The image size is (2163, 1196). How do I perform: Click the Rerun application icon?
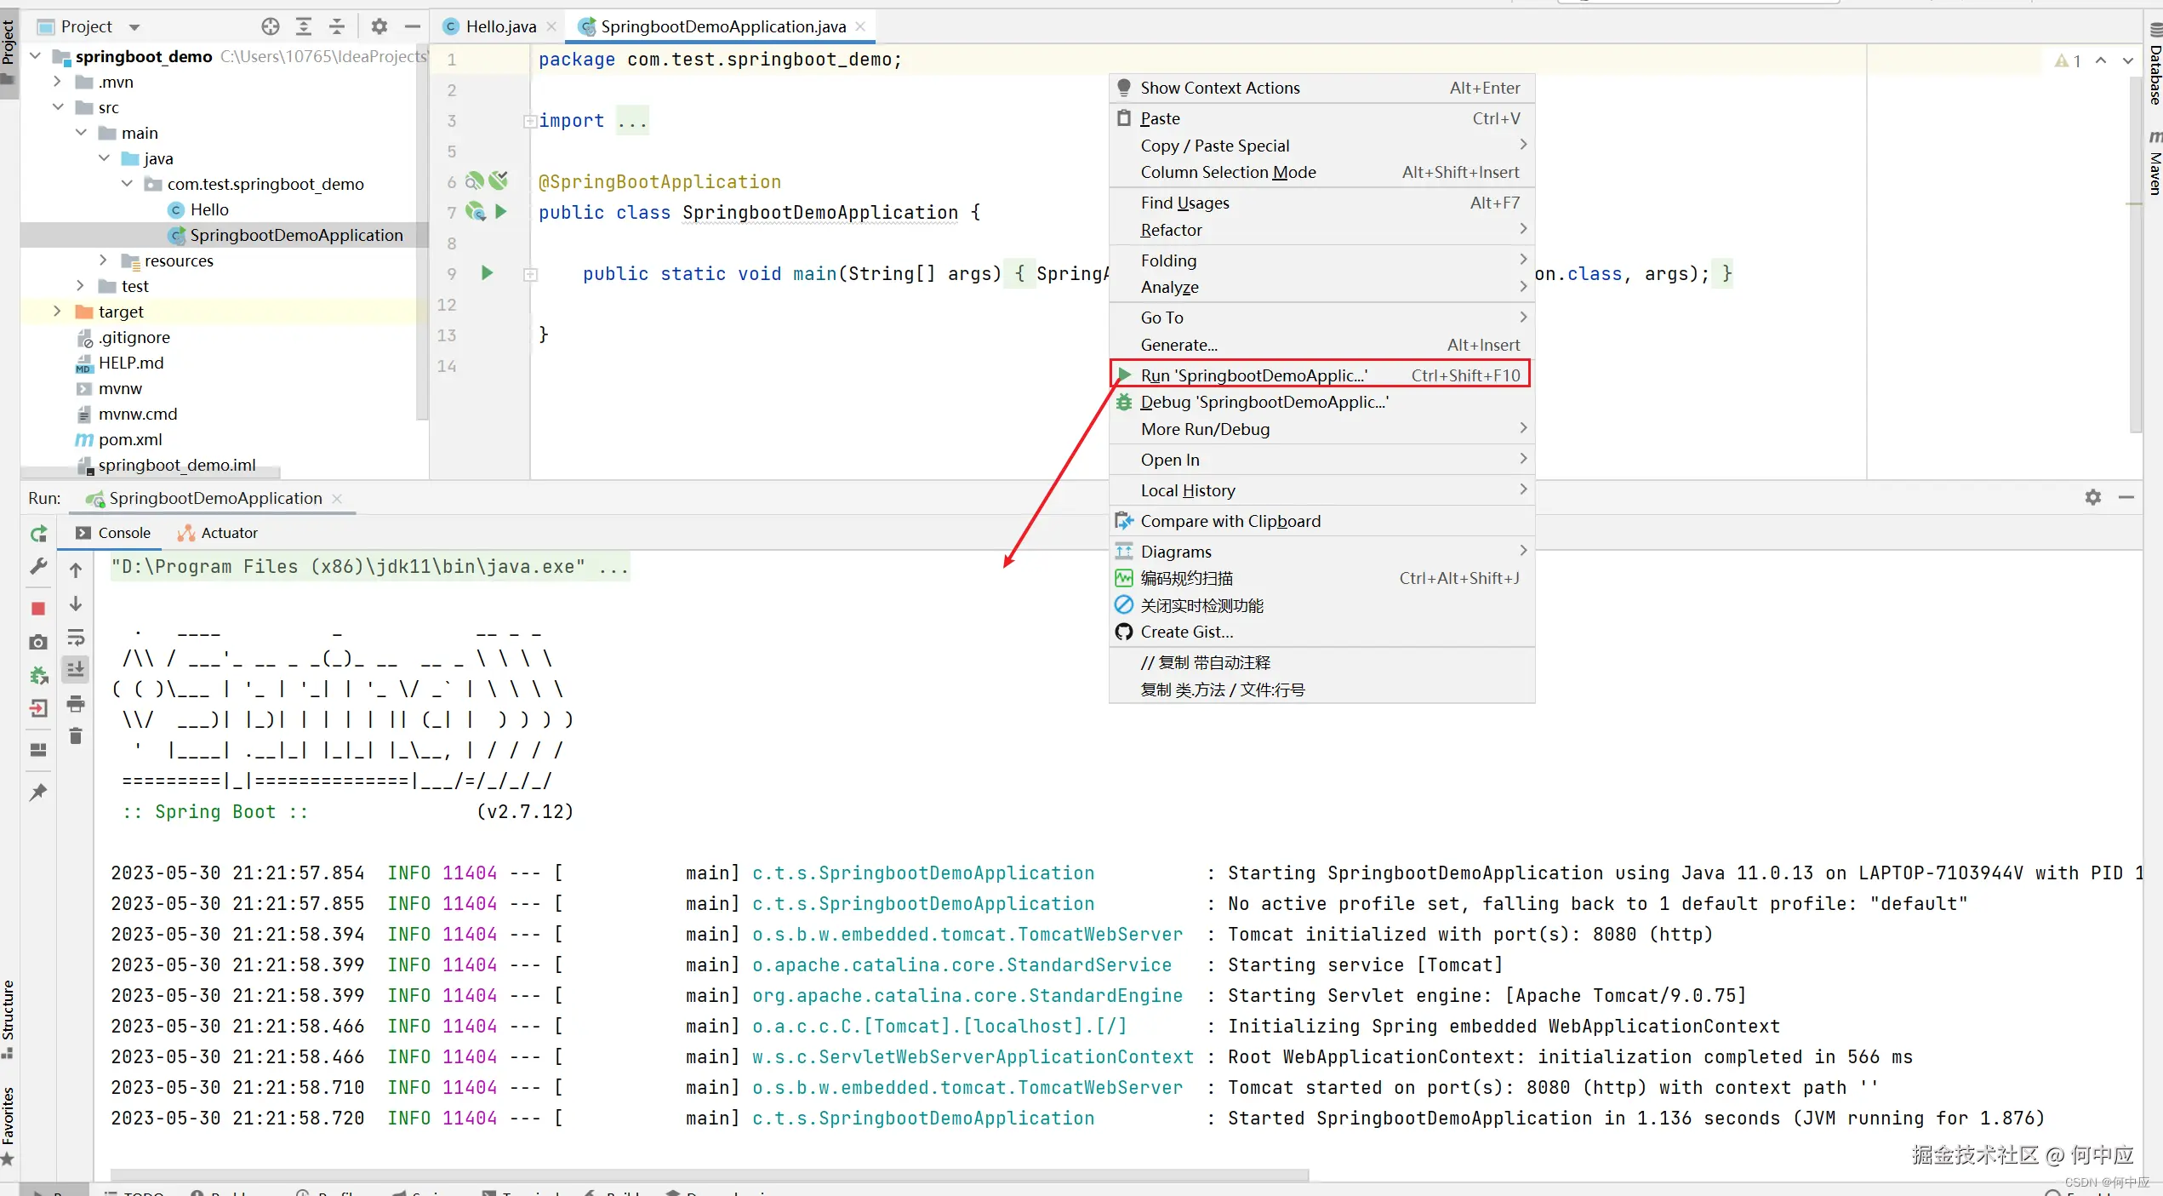38,534
